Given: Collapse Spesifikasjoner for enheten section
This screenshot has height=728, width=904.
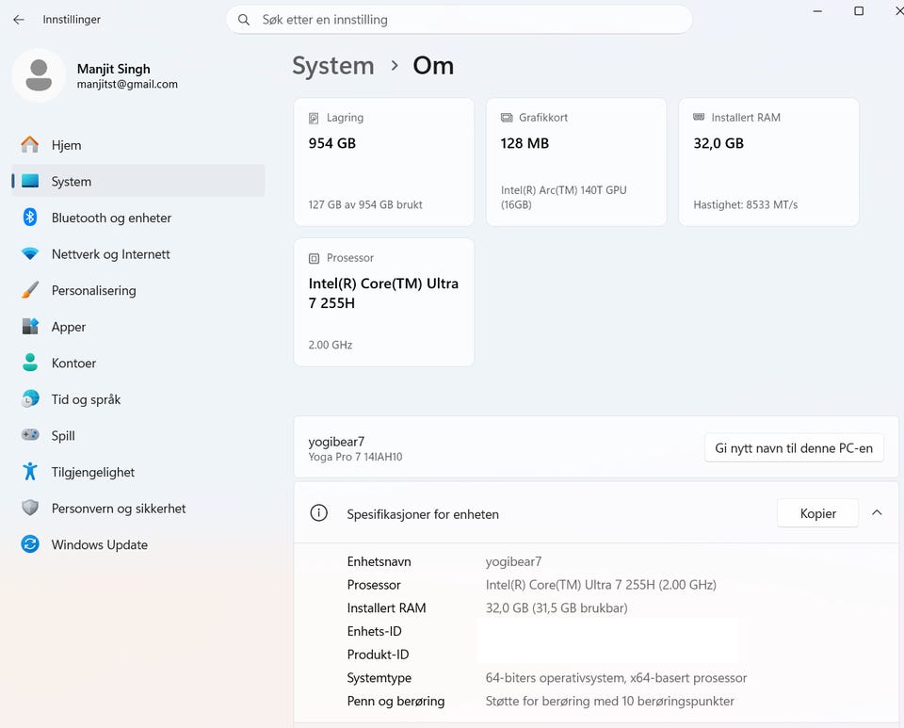Looking at the screenshot, I should (x=877, y=512).
